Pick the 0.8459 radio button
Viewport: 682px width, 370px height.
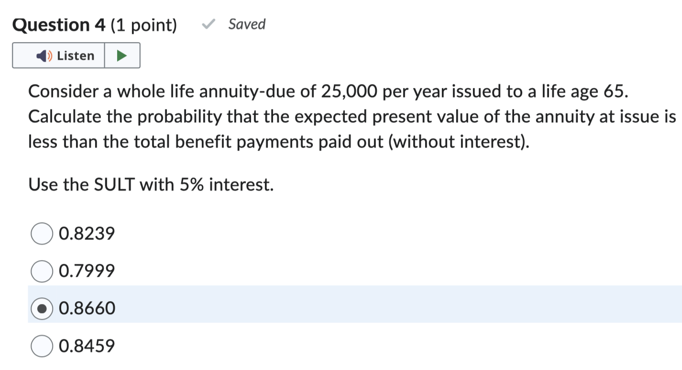pyautogui.click(x=42, y=346)
